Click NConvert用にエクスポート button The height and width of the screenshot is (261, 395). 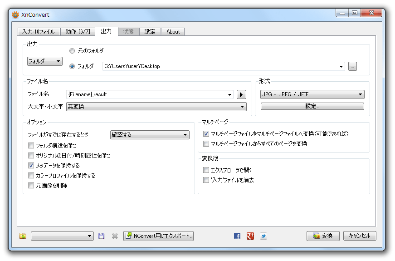[158, 236]
